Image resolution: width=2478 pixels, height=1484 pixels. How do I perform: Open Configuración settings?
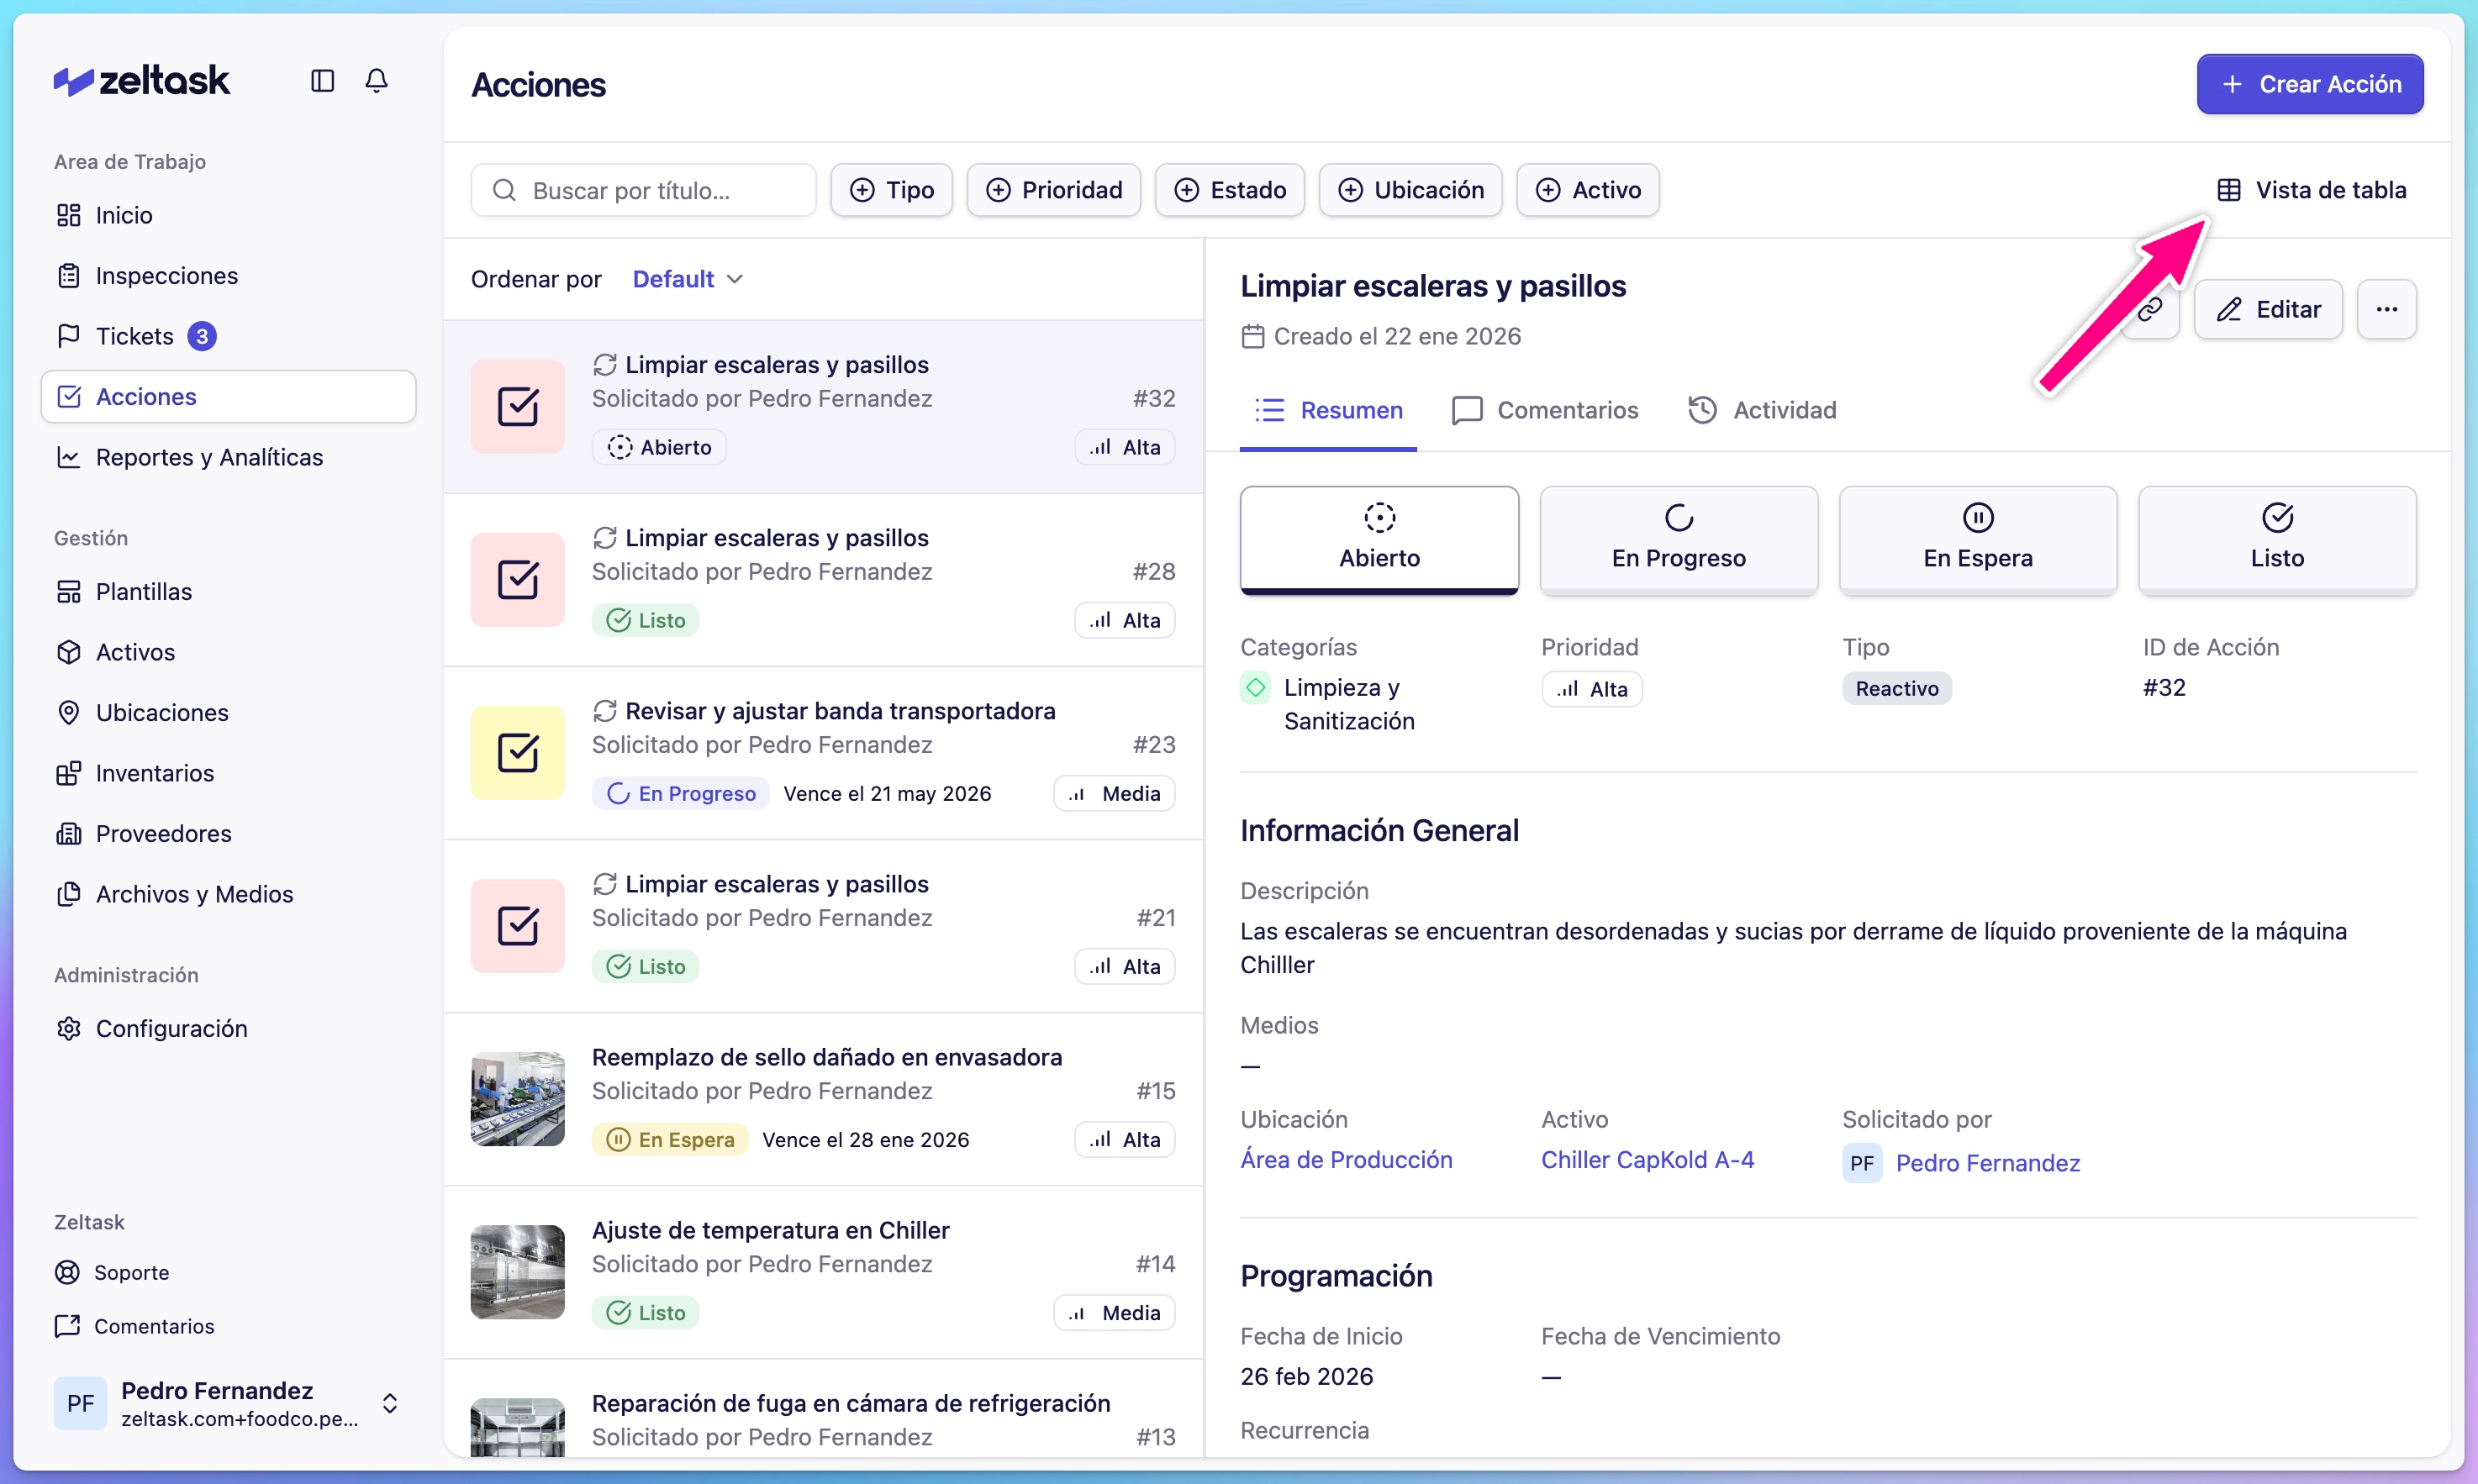pos(171,1028)
